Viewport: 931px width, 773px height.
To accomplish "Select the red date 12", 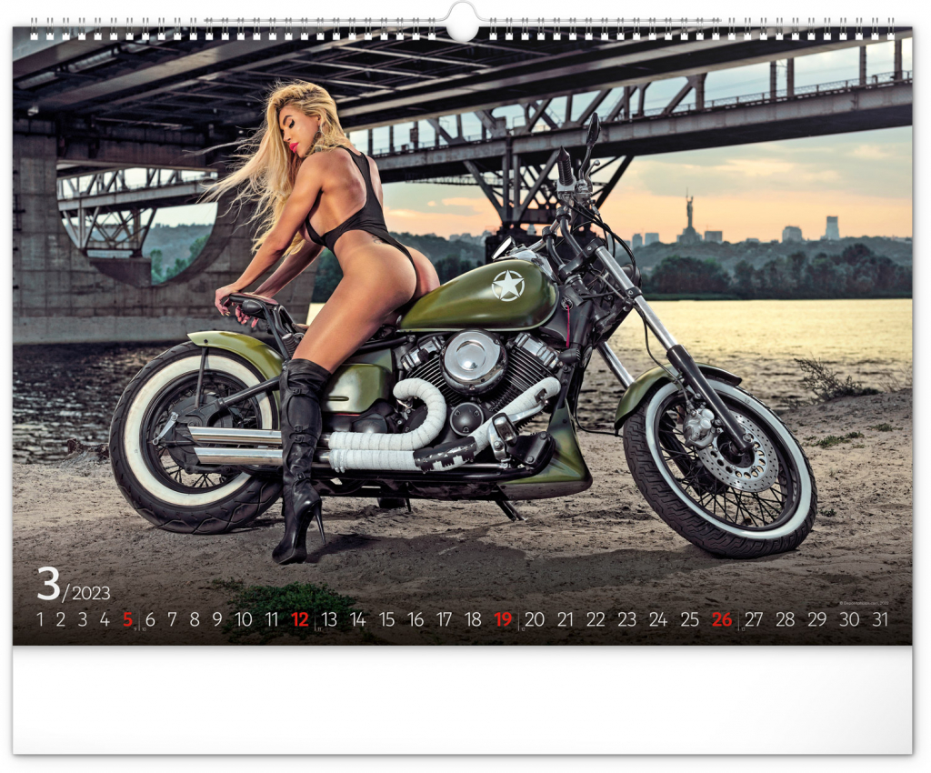I will pyautogui.click(x=300, y=619).
